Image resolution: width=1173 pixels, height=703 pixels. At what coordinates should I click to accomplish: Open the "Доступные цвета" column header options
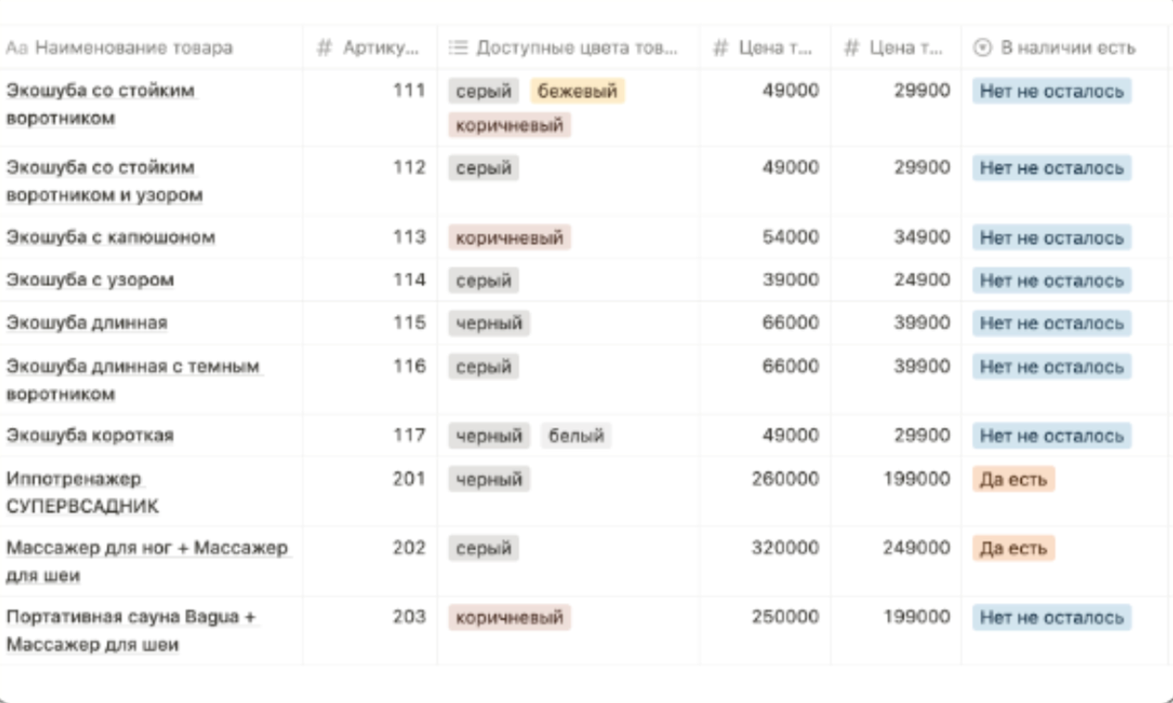coord(576,48)
